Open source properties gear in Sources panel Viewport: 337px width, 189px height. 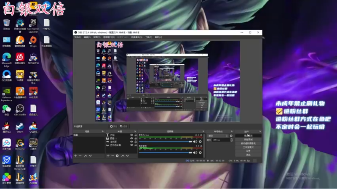click(117, 156)
